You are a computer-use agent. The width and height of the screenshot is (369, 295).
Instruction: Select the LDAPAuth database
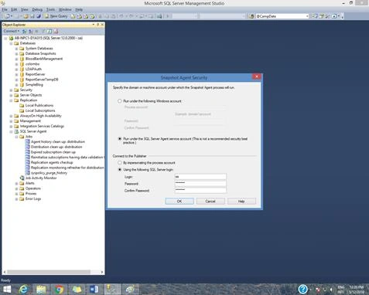pos(33,69)
